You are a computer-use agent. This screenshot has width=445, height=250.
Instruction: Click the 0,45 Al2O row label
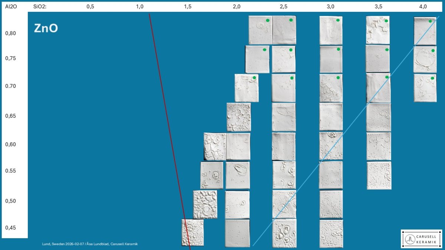pos(11,228)
